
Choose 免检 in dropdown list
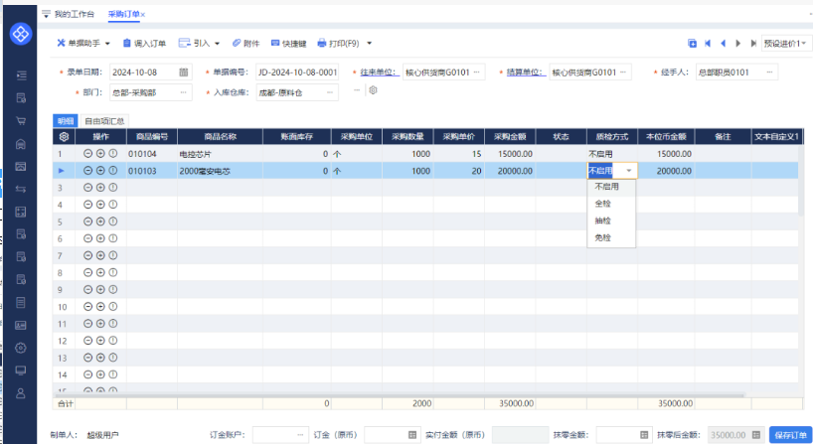point(611,237)
